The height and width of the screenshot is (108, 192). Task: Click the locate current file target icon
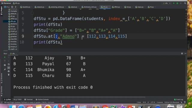click(12, 7)
